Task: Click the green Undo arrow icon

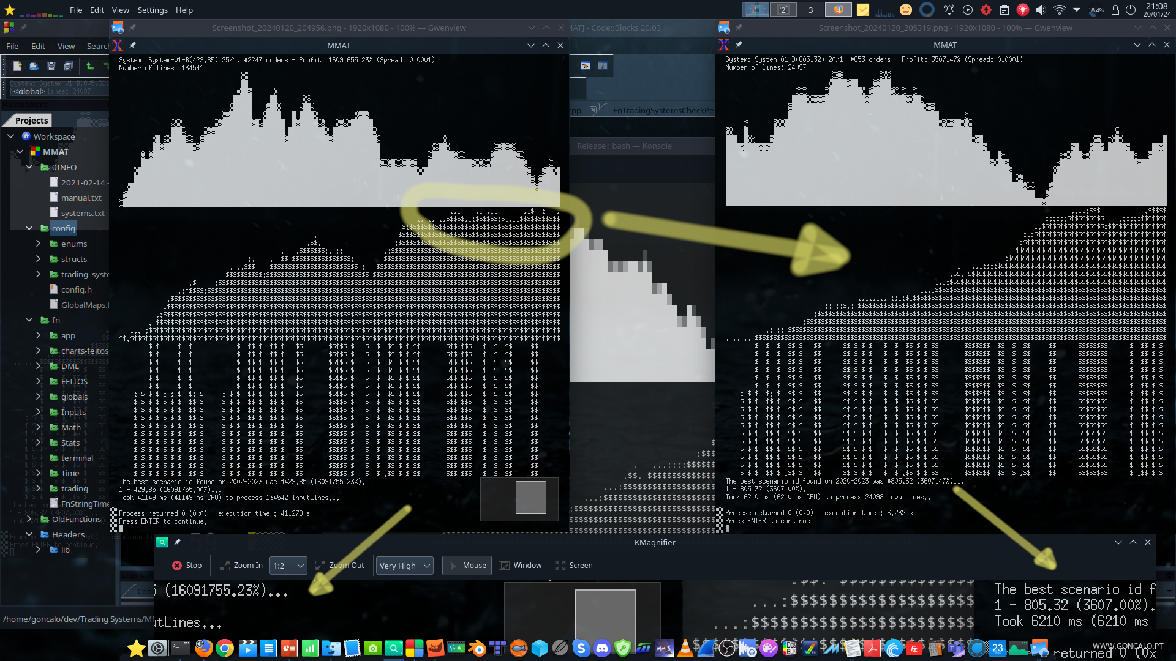Action: [x=90, y=66]
